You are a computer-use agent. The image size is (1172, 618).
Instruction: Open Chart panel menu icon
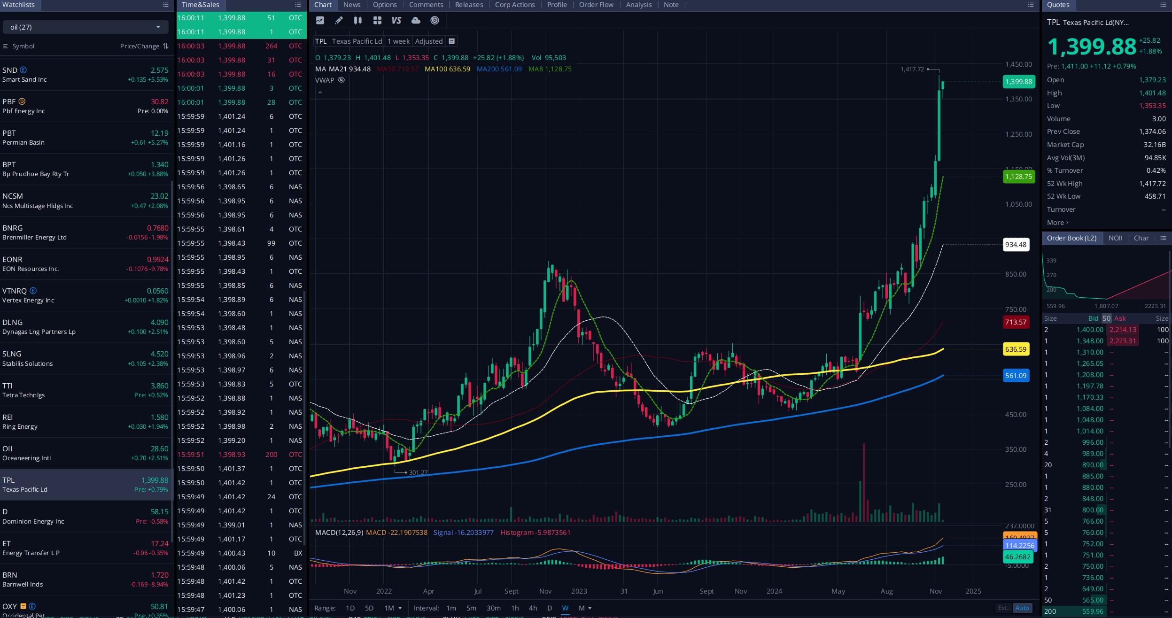(x=1031, y=5)
